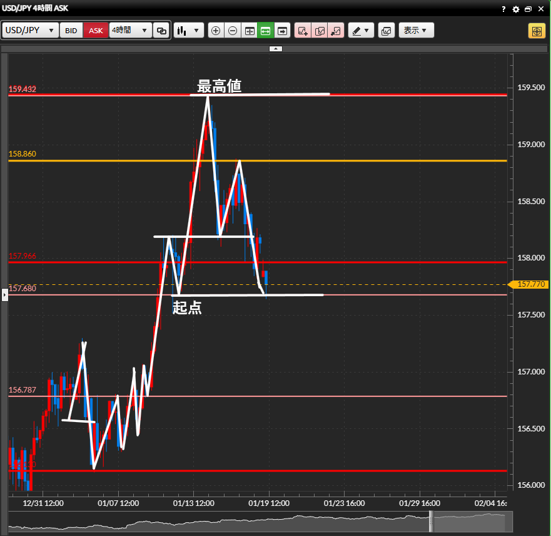Select the ASK price toggle
This screenshot has width=551, height=536.
point(96,31)
